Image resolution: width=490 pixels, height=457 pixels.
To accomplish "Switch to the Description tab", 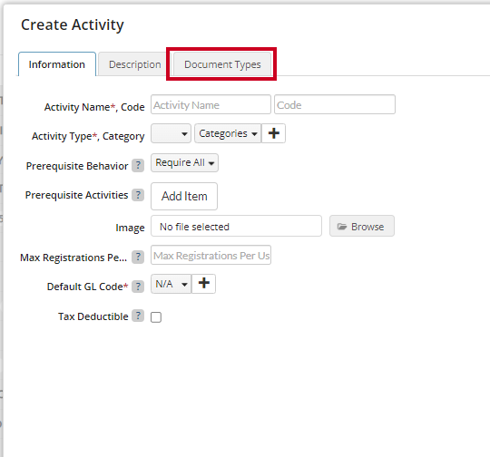I will [x=134, y=64].
